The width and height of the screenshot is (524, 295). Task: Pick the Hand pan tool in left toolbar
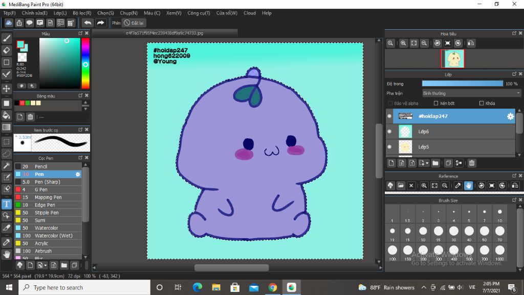[7, 254]
